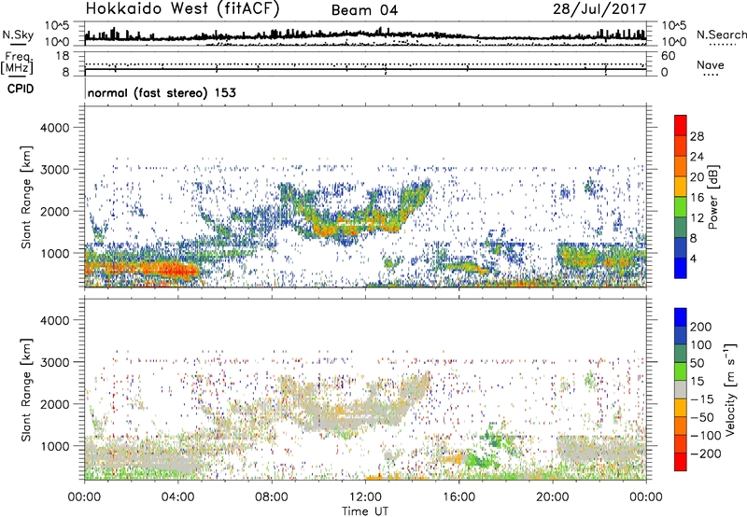
Task: Click the '18' tick on the frequency axis
Action: pos(63,56)
